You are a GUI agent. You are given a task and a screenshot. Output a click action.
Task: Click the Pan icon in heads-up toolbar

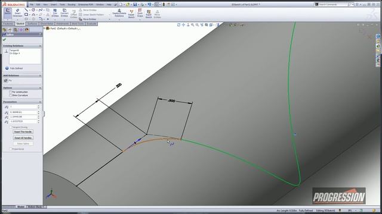coord(183,25)
